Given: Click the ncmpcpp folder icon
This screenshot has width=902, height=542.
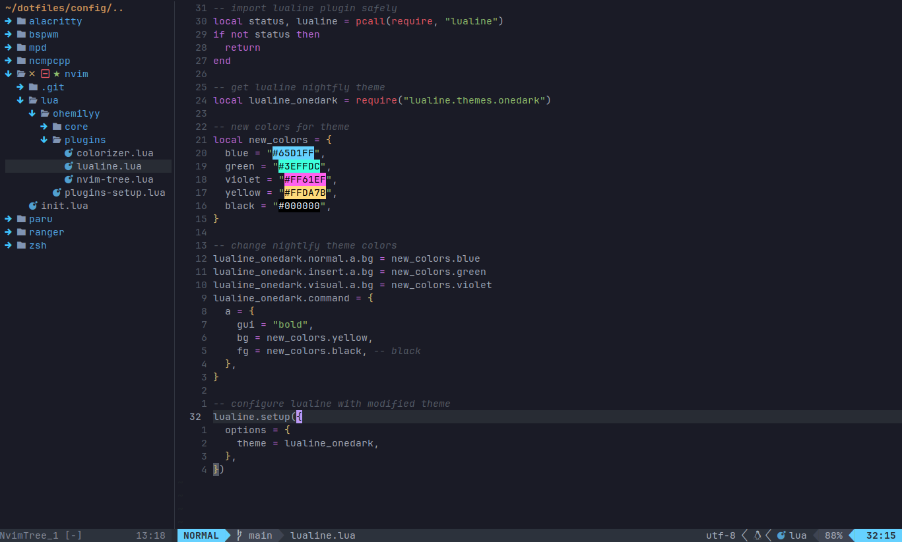Looking at the screenshot, I should tap(21, 61).
